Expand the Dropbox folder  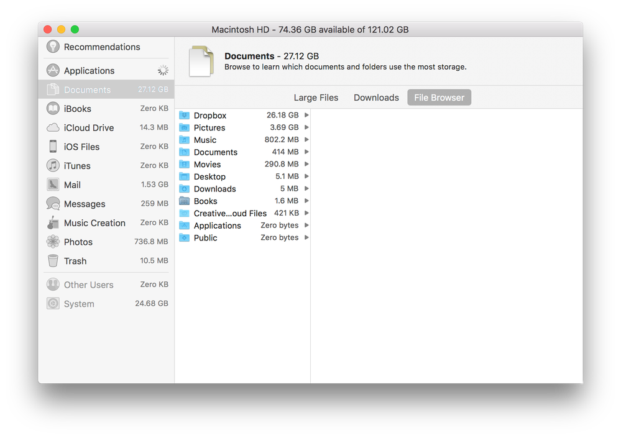point(305,115)
